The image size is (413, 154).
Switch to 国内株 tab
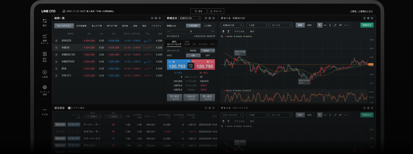point(125,26)
